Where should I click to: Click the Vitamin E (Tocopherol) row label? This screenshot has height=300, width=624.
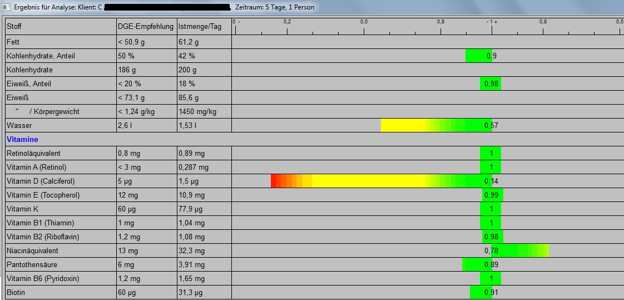click(43, 195)
